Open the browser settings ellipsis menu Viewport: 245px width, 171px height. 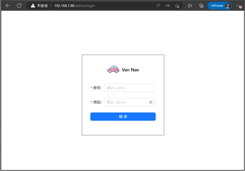click(238, 5)
